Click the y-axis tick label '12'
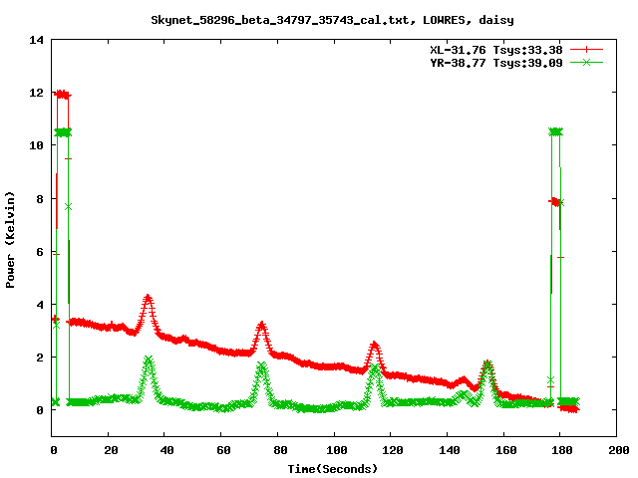This screenshot has height=478, width=638. click(x=36, y=93)
